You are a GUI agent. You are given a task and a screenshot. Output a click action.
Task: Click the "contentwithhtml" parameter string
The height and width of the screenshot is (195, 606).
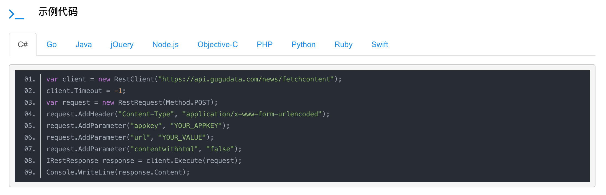point(164,149)
